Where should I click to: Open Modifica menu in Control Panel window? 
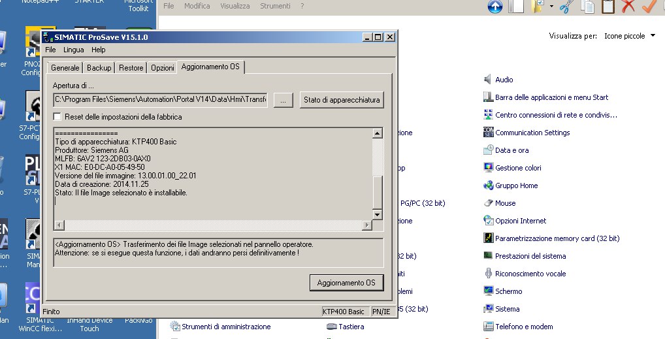197,6
